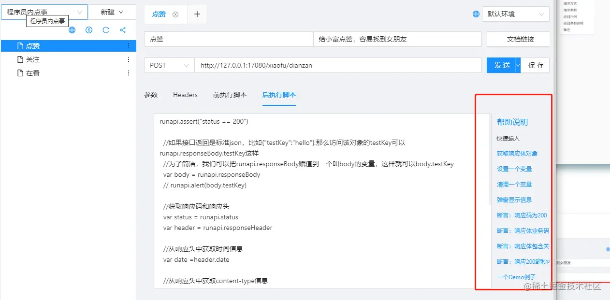Click the globe icon in left sidebar toolbar
The width and height of the screenshot is (610, 300).
click(x=72, y=30)
